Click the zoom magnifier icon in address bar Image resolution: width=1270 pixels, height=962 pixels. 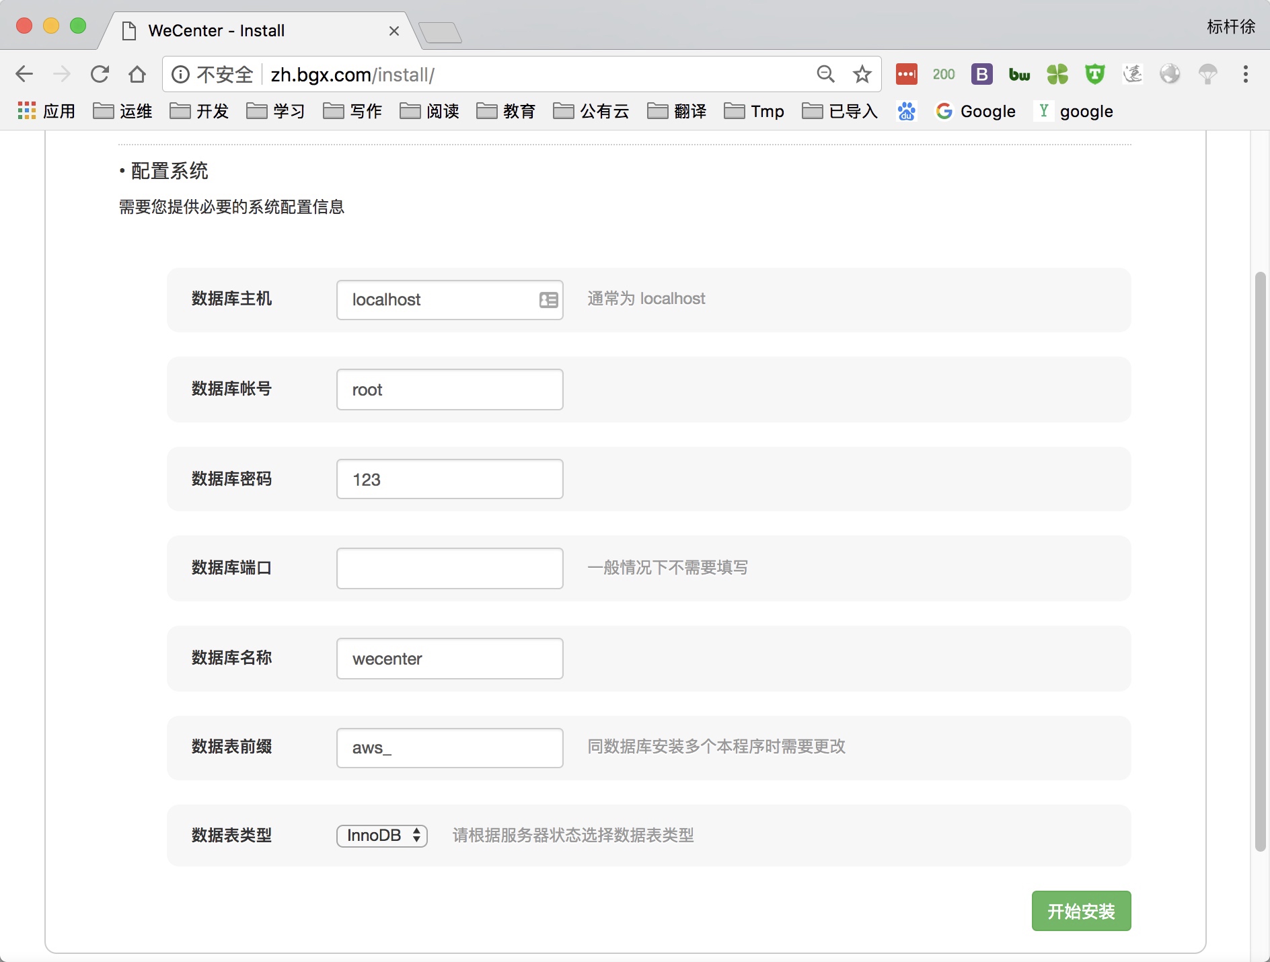(825, 74)
